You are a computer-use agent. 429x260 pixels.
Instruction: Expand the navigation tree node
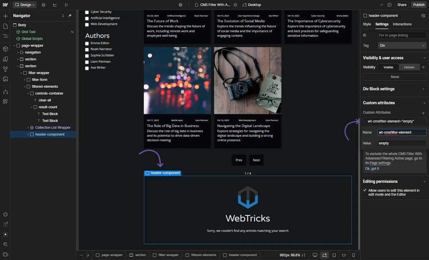click(18, 52)
